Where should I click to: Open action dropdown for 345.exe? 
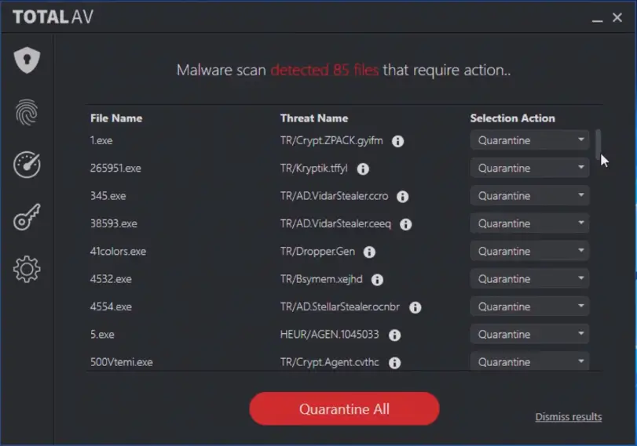coord(529,196)
